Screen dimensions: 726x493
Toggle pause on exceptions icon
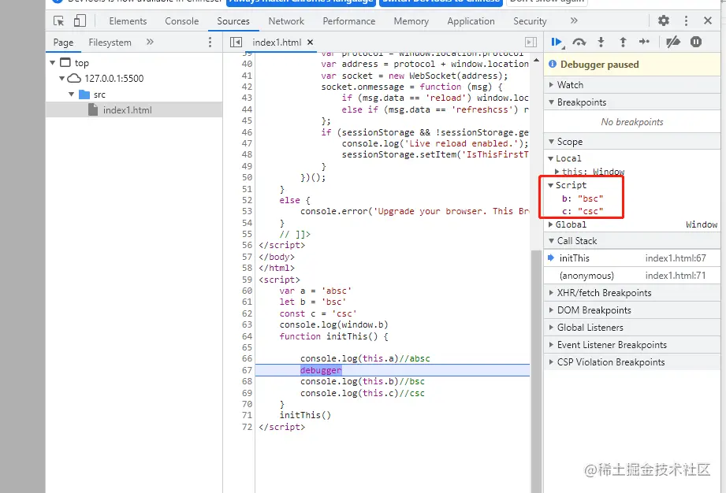(x=696, y=42)
